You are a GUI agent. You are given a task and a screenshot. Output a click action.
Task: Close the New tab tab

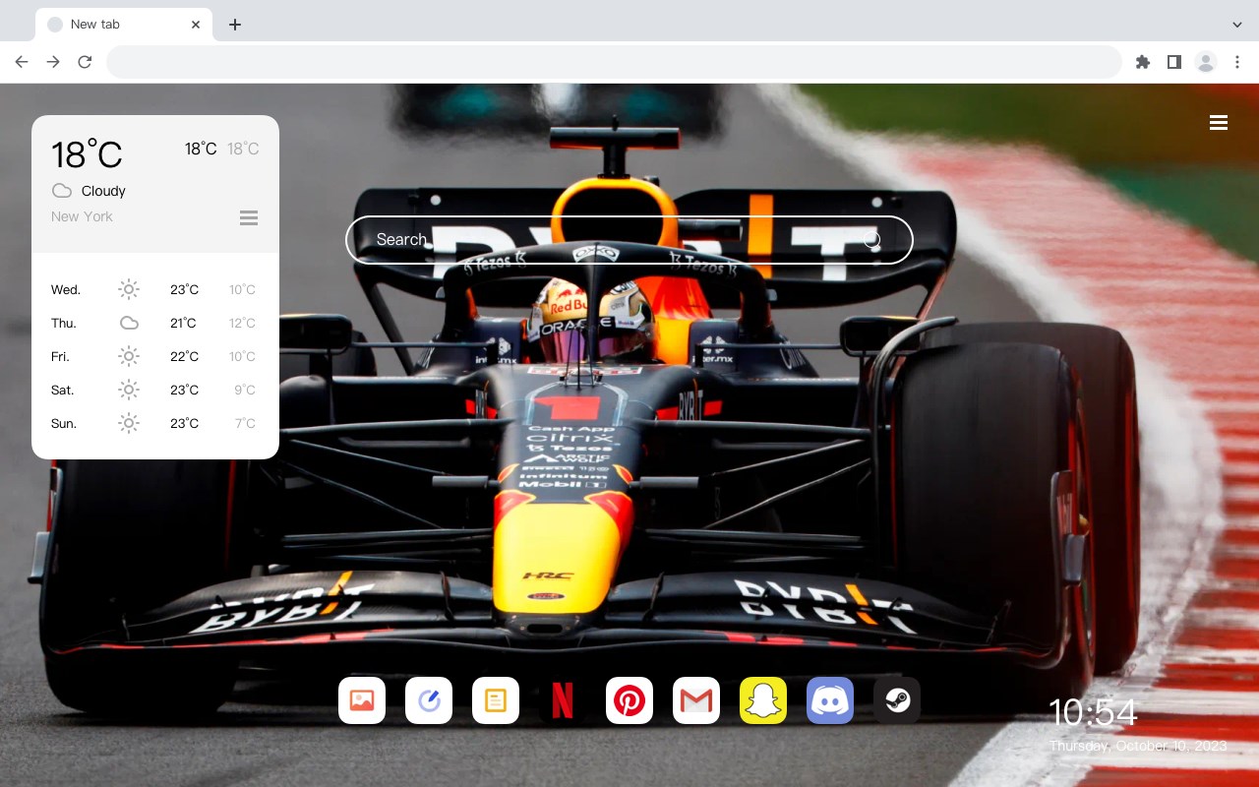click(x=197, y=25)
